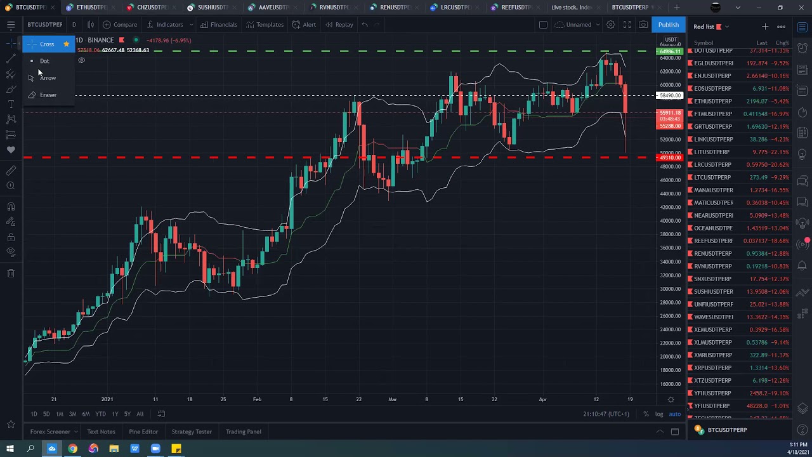The image size is (812, 457).
Task: Select the trend line drawing tool
Action: tap(11, 58)
